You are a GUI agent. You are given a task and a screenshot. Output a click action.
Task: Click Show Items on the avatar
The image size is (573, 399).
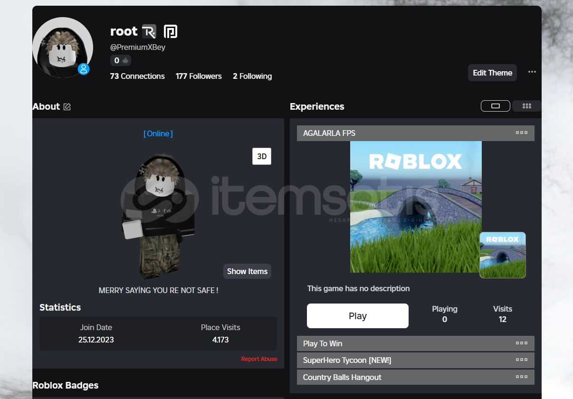tap(247, 271)
